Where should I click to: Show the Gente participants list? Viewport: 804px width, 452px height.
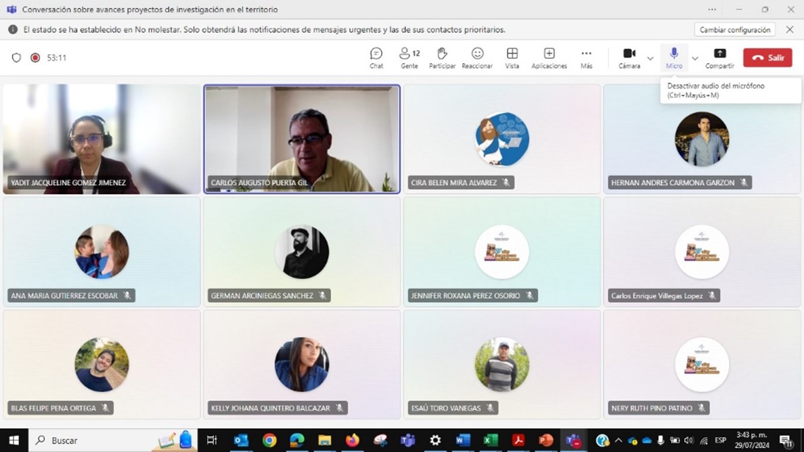tap(409, 58)
